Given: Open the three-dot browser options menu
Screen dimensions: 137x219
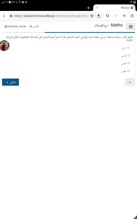Looking at the screenshot, I should tap(4, 16).
